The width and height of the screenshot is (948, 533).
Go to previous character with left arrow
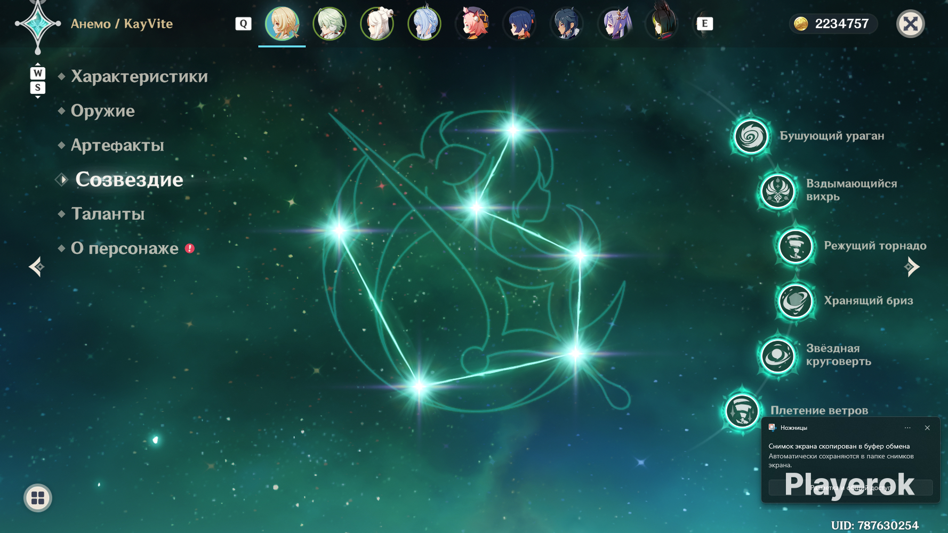[x=36, y=266]
